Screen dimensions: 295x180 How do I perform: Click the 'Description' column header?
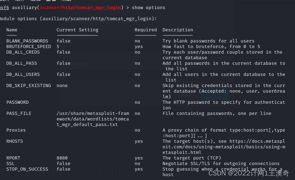click(178, 30)
